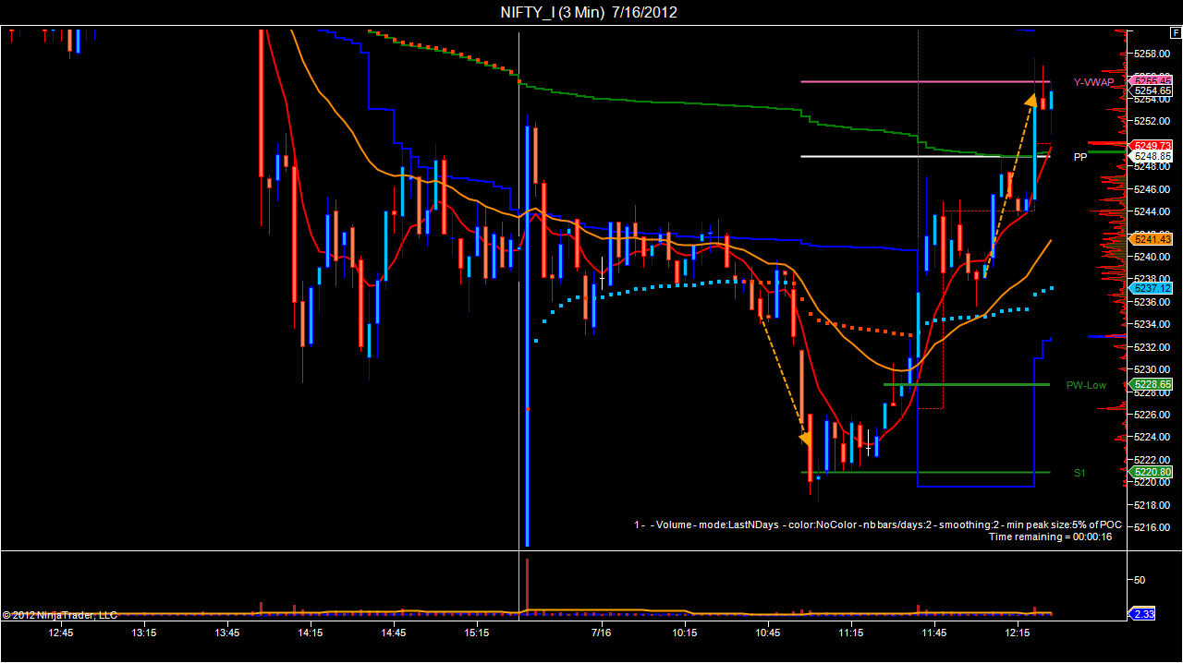The image size is (1183, 663).
Task: Click the 14:15 time axis label
Action: [310, 633]
